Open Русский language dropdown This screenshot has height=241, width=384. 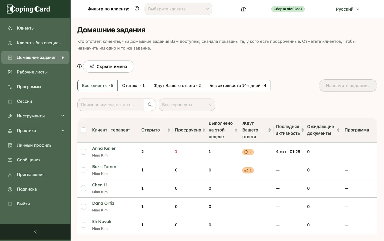click(x=348, y=9)
